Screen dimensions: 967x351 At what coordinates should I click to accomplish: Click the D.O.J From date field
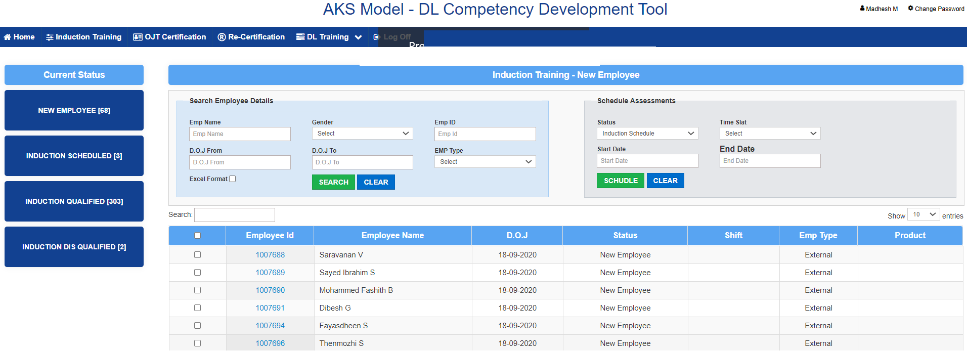[240, 162]
